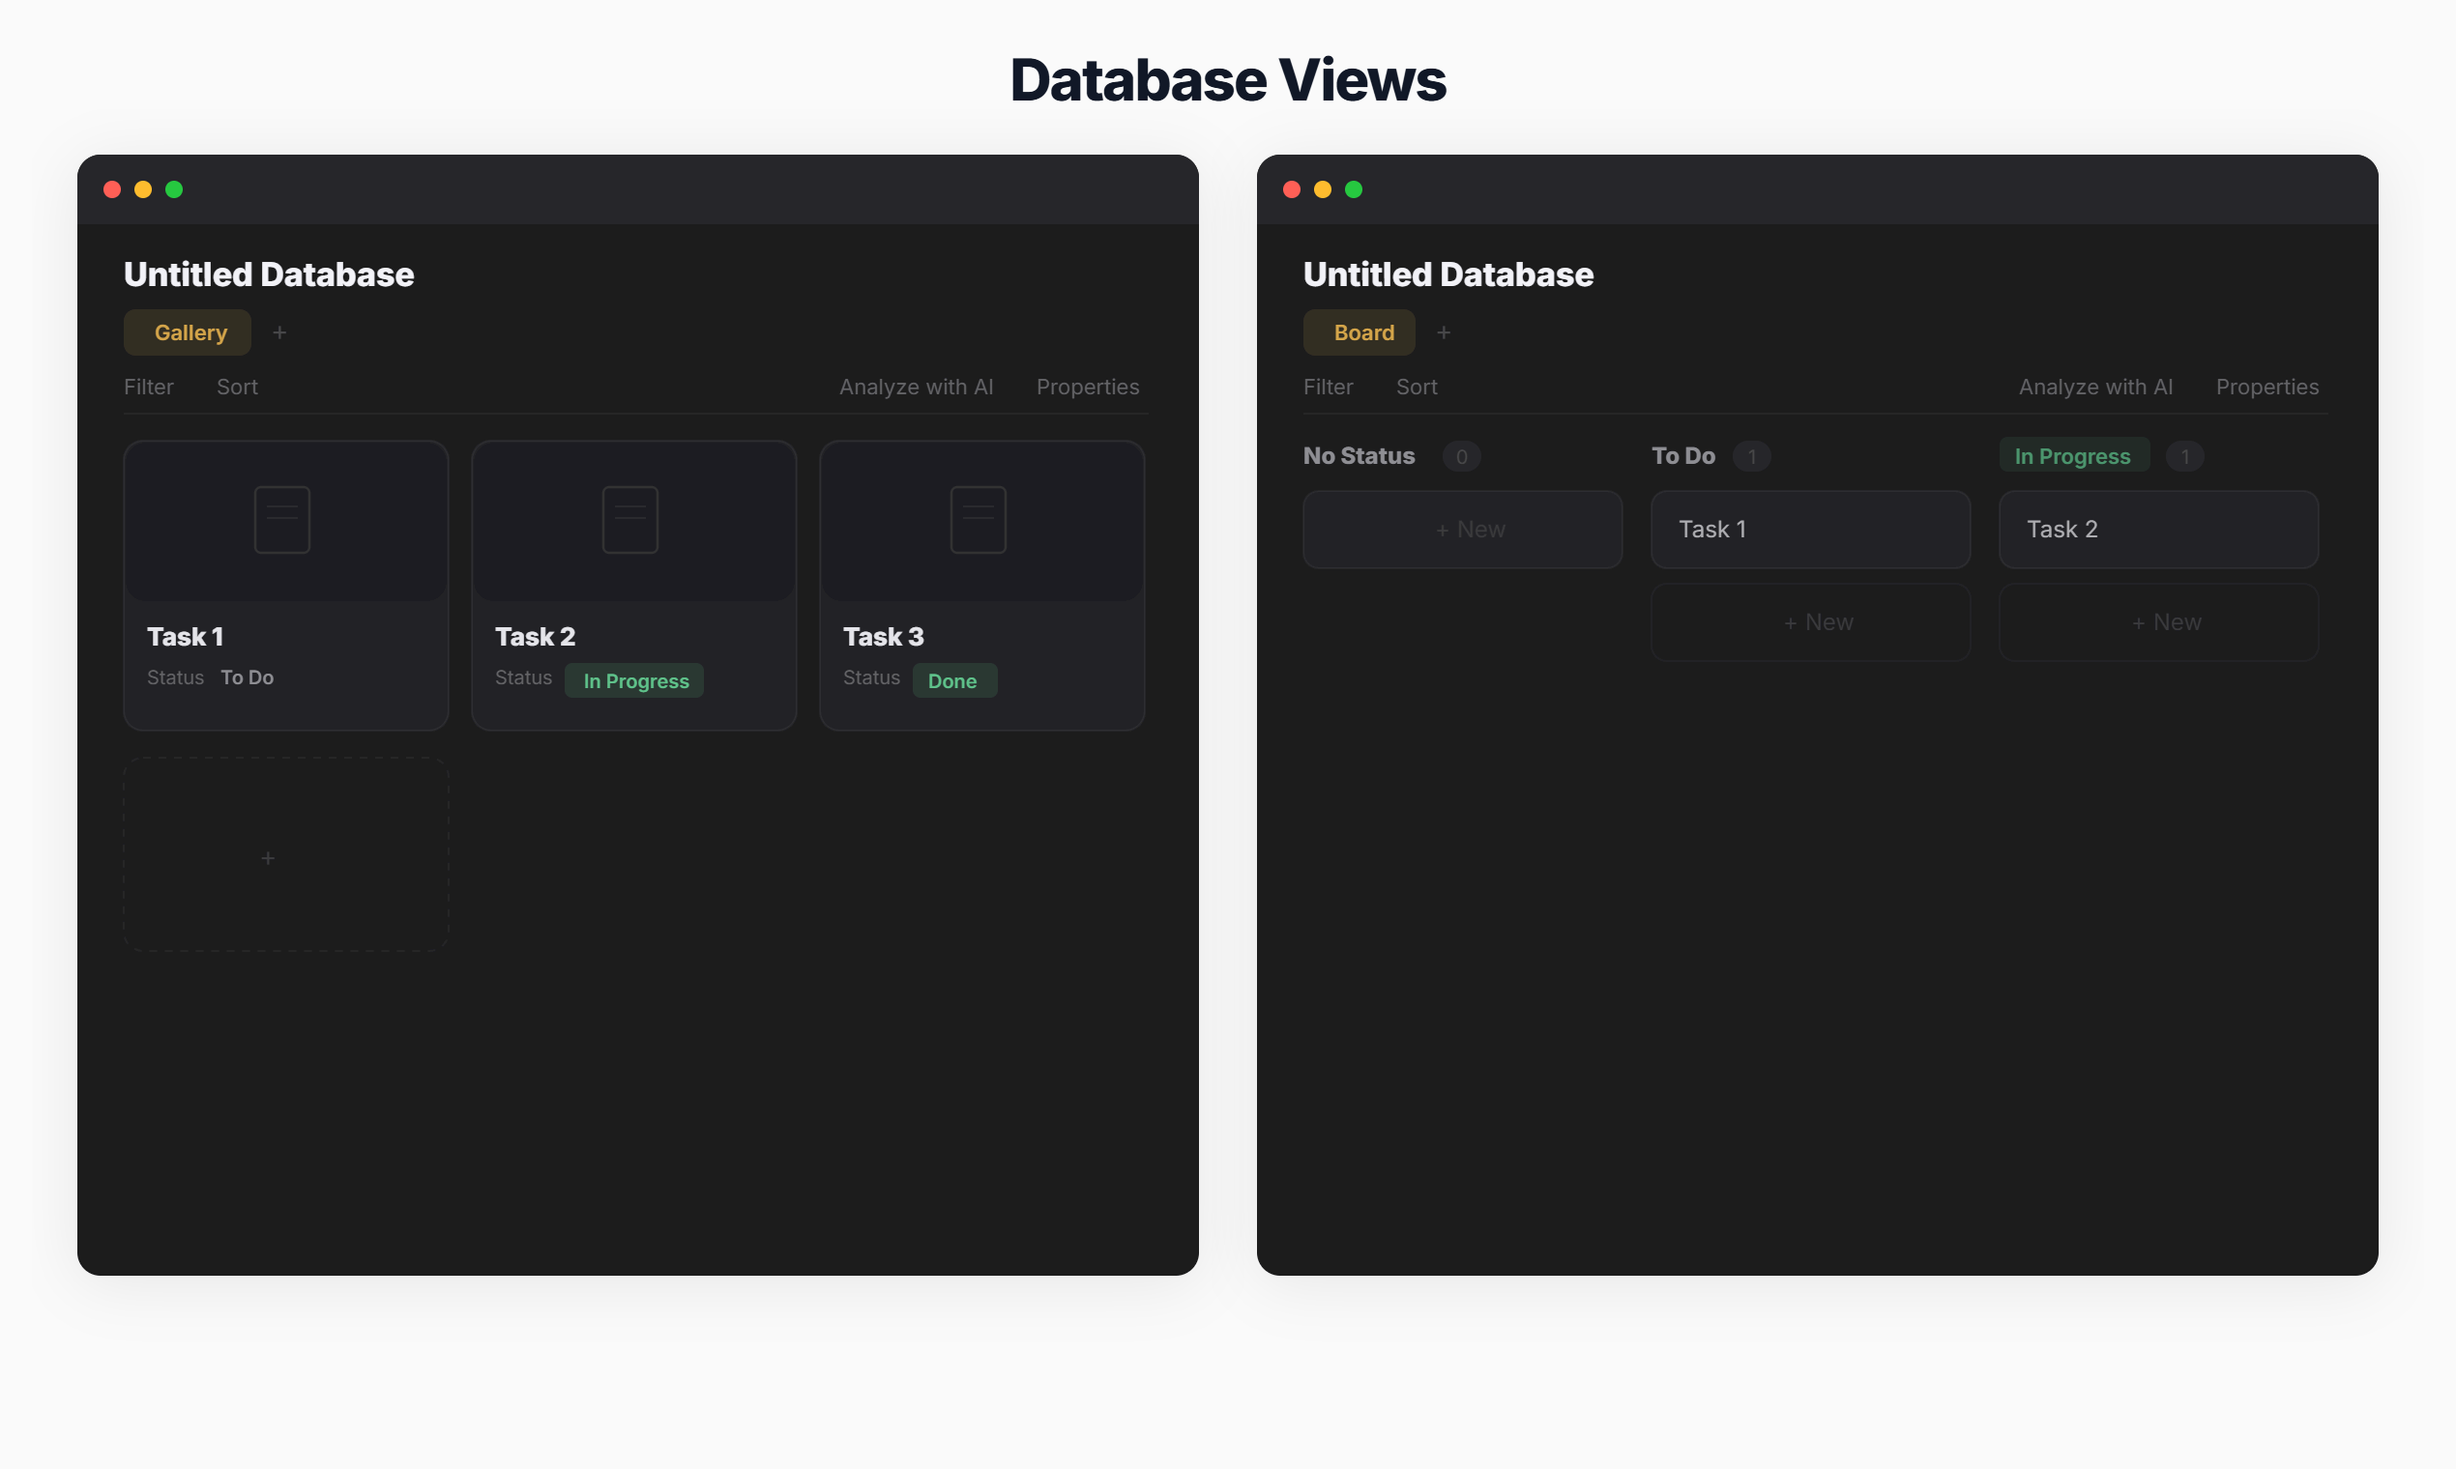Click Task 3 card document icon
The width and height of the screenshot is (2456, 1469).
(978, 520)
